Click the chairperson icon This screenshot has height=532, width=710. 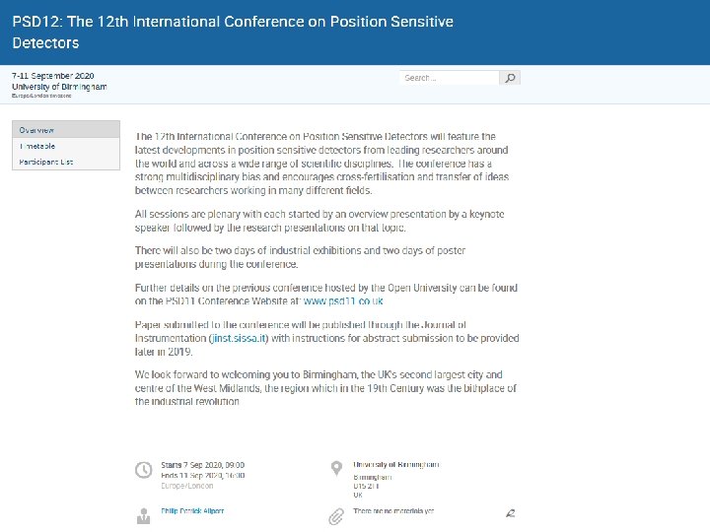pos(143,514)
